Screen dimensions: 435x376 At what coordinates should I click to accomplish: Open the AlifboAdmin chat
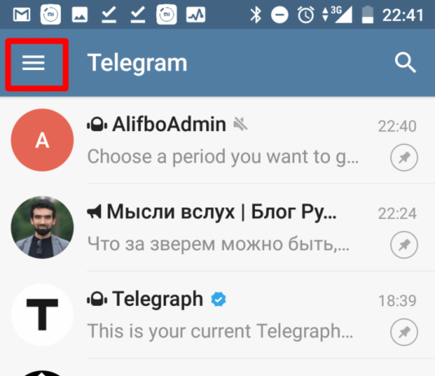(x=217, y=140)
